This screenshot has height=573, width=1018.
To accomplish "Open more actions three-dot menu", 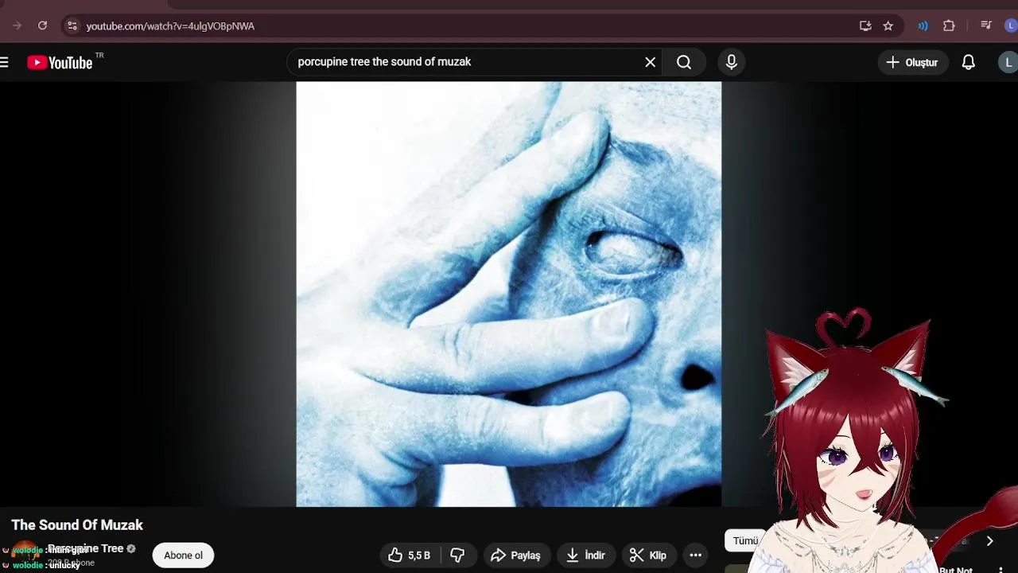I will tap(696, 555).
